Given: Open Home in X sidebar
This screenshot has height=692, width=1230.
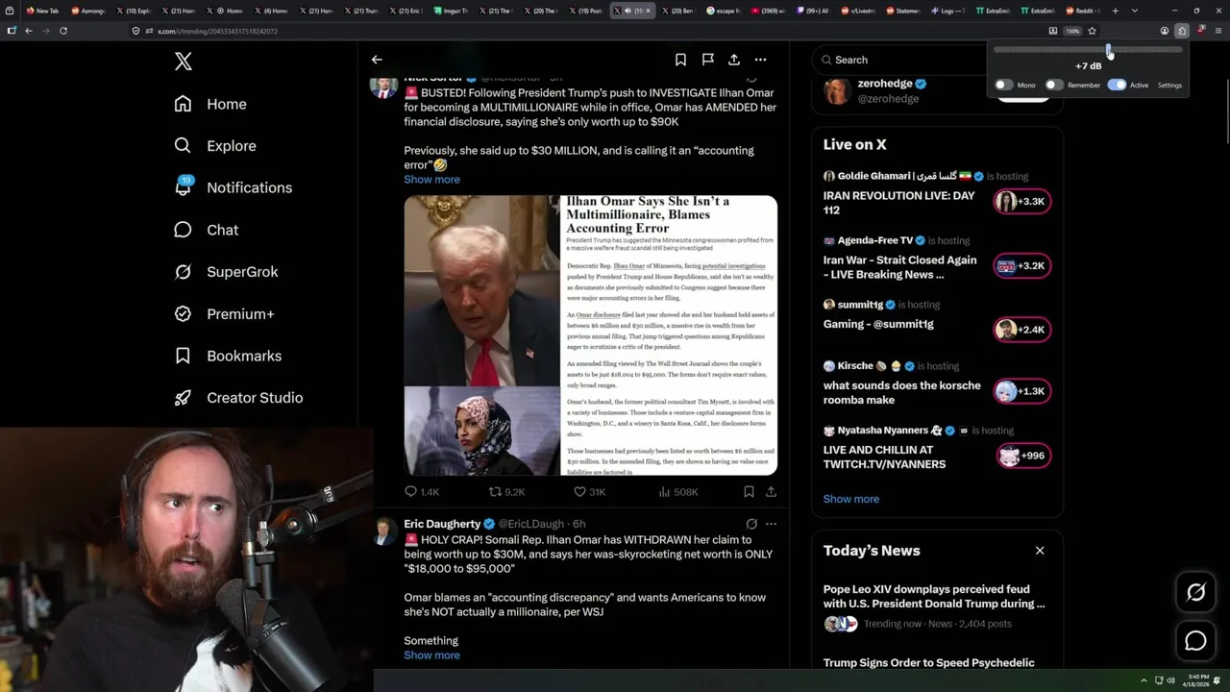Looking at the screenshot, I should 210,104.
